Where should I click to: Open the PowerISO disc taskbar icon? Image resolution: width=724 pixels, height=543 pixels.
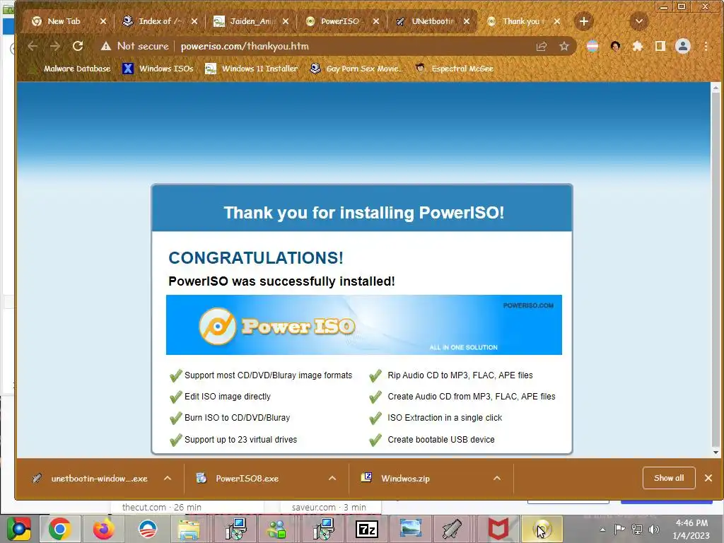(542, 529)
